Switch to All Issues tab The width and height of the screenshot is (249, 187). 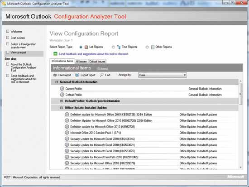click(x=81, y=61)
